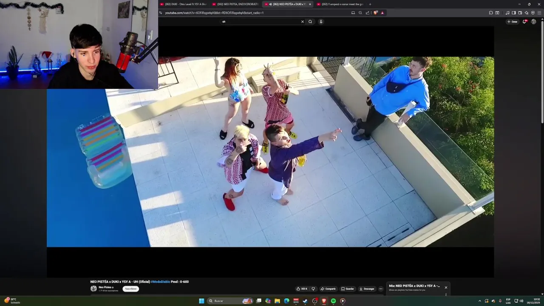Open Steam from the taskbar
Viewport: 544px width, 306px height.
pos(305,301)
